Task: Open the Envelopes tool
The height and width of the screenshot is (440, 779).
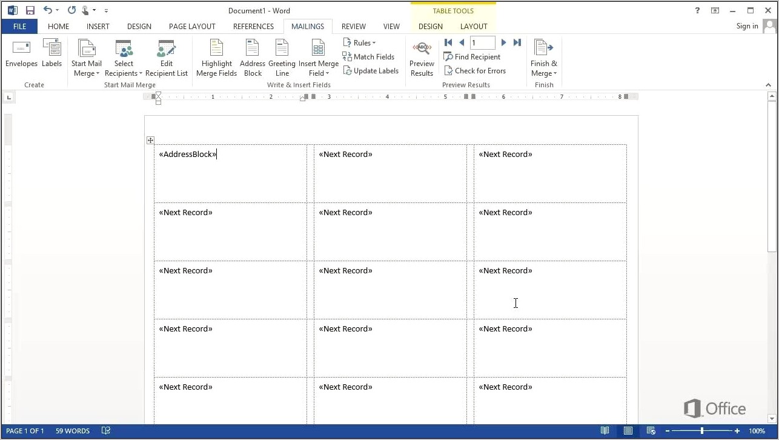Action: pos(21,55)
